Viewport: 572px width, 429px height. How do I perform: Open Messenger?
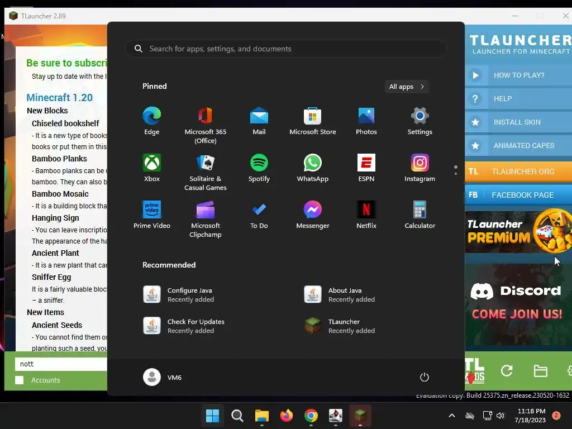[x=313, y=215]
